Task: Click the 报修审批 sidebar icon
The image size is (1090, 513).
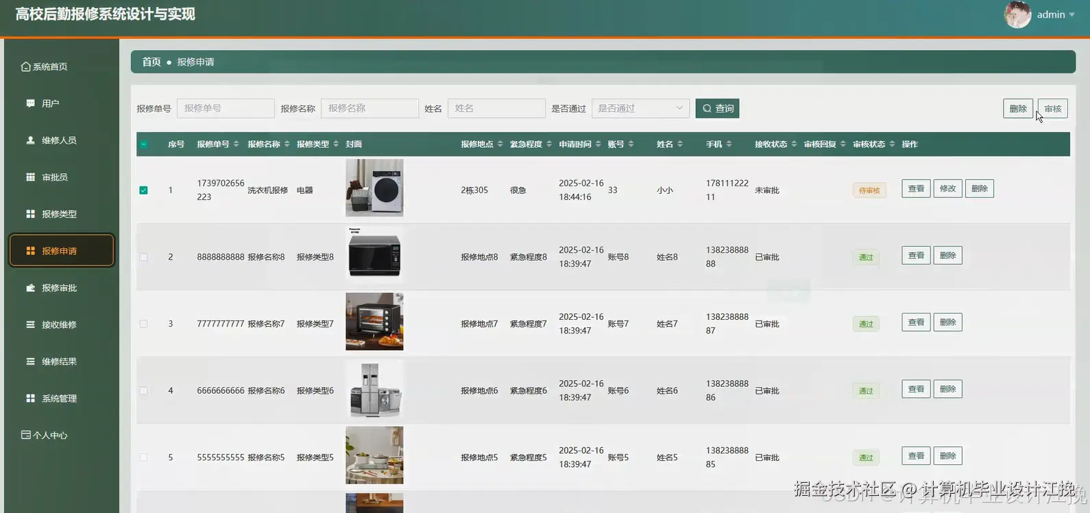Action: (x=30, y=288)
